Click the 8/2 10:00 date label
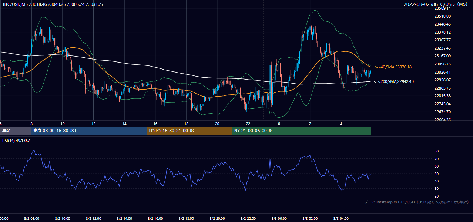 click(x=63, y=219)
